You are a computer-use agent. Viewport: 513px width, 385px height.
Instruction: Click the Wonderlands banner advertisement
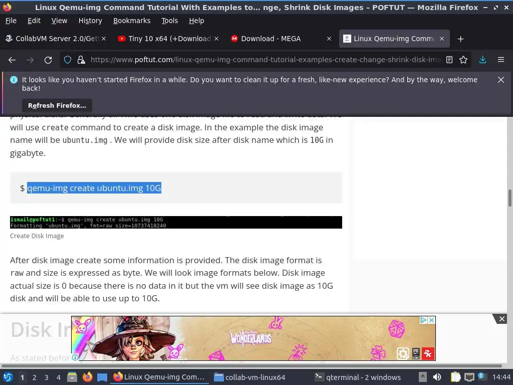[253, 338]
